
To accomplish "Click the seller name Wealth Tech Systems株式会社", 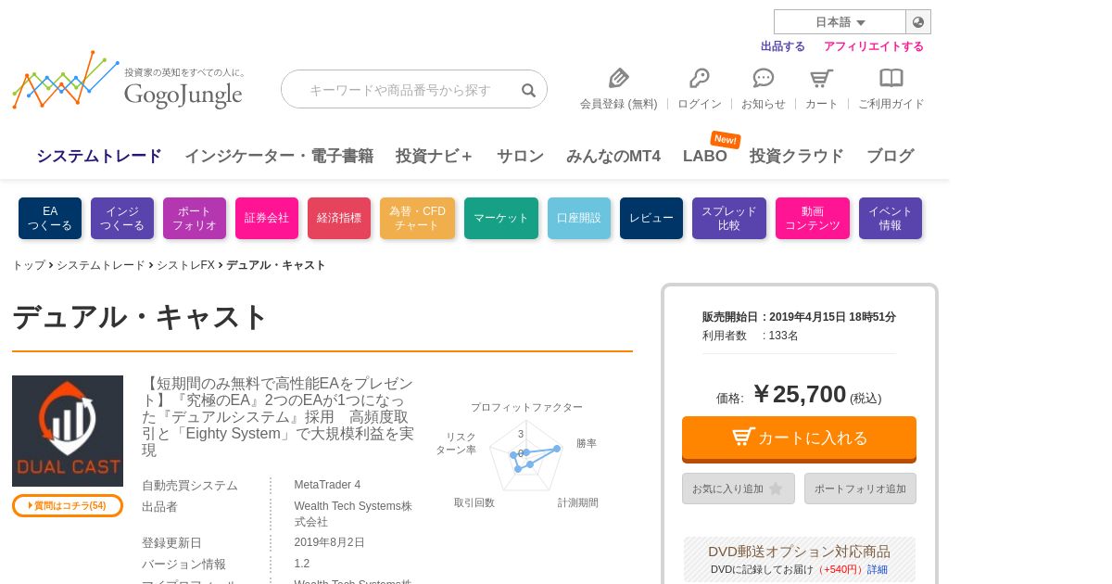I will pos(353,514).
